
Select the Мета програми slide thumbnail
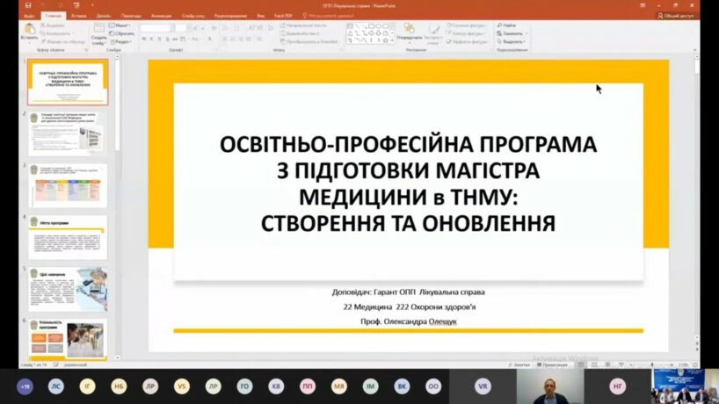pos(69,237)
